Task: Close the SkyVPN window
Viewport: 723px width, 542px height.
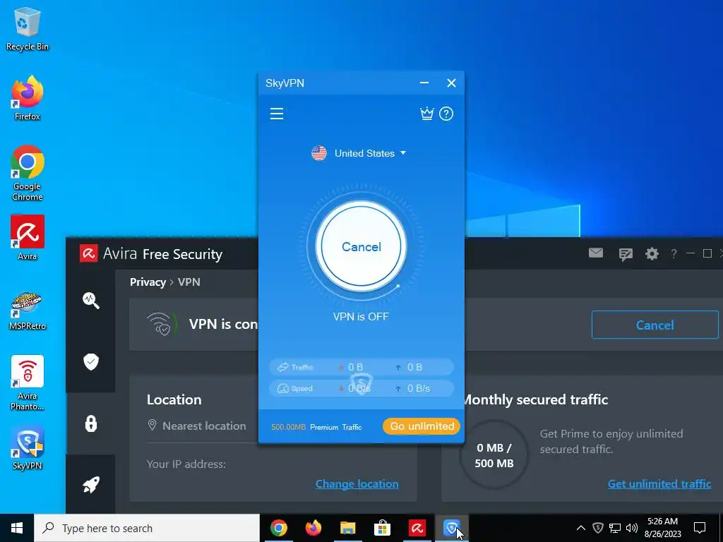Action: point(451,83)
